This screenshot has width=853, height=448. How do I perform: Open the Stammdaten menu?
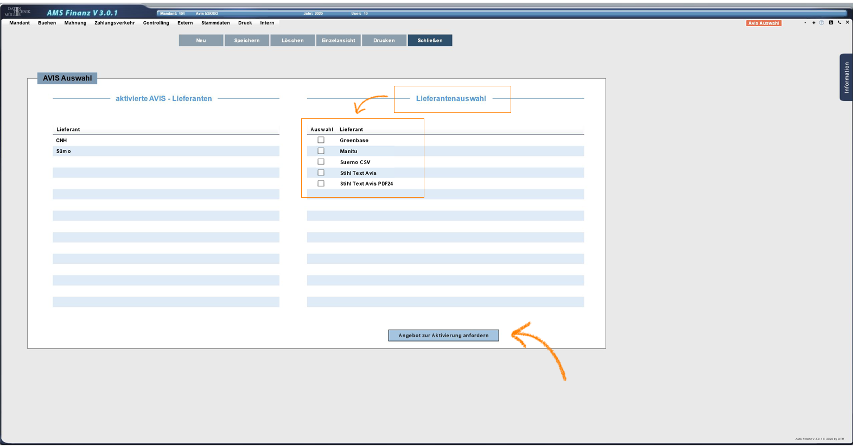pyautogui.click(x=215, y=23)
